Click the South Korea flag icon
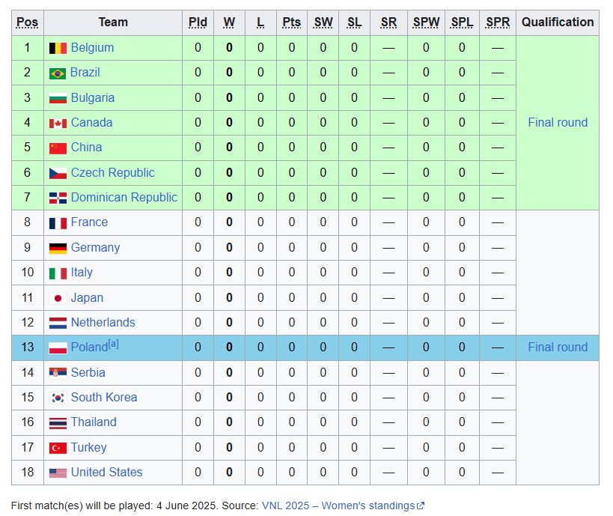 tap(58, 398)
